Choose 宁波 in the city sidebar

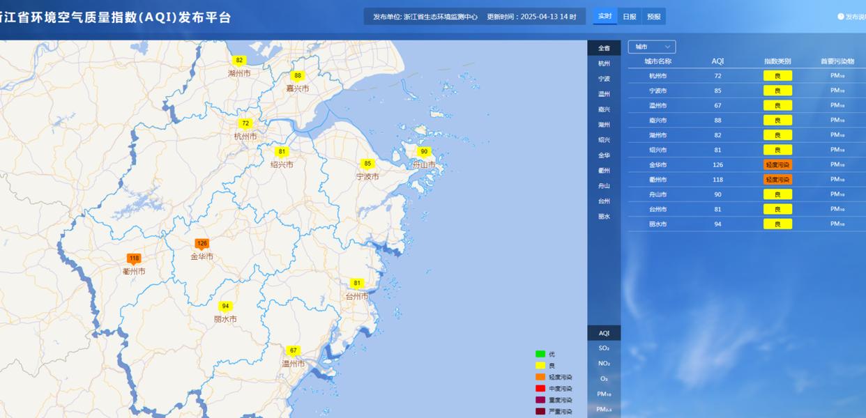[x=604, y=79]
